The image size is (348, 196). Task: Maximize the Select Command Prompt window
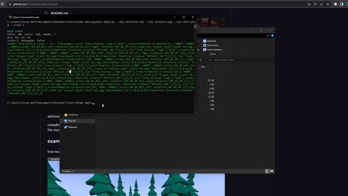(184, 17)
